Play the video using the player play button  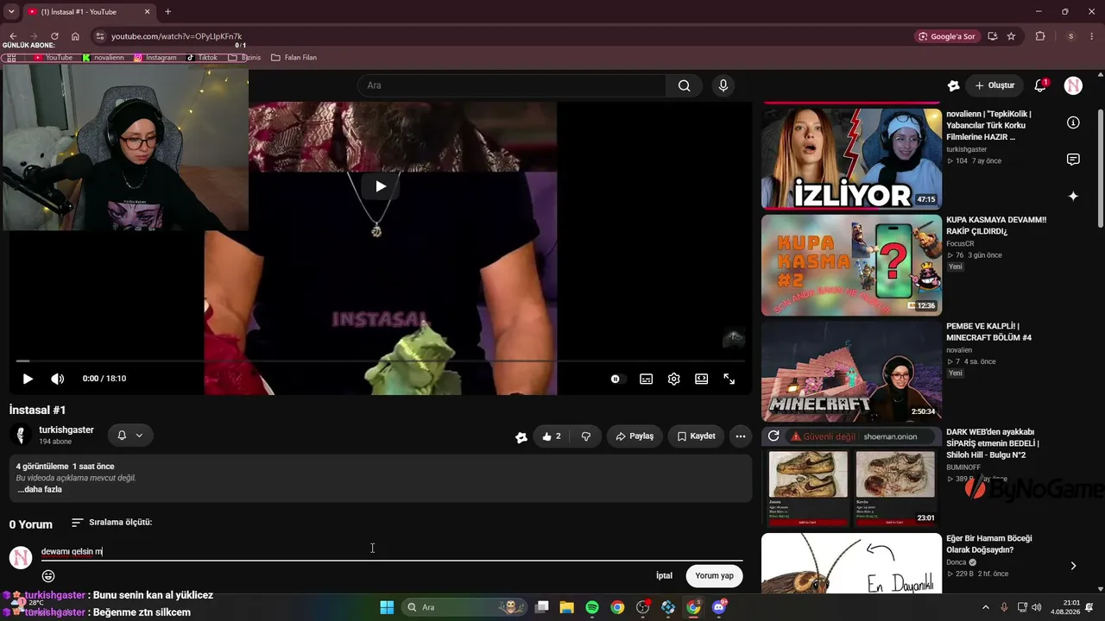[28, 379]
